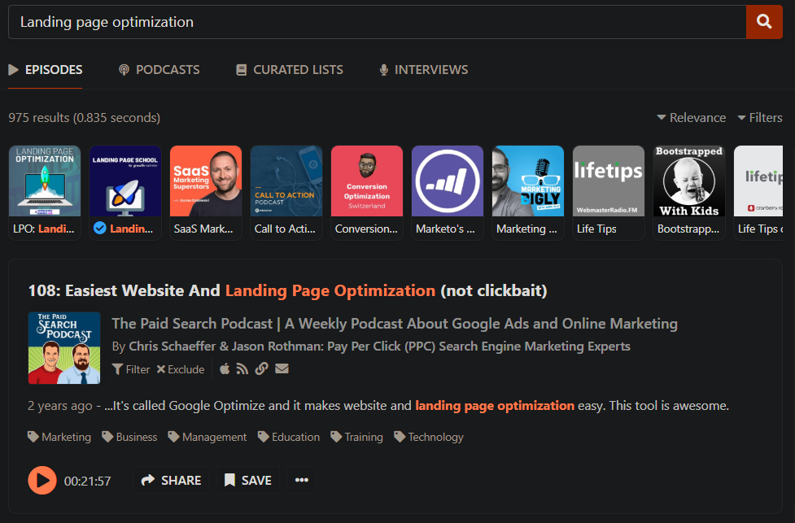Play the episode 108 audio
This screenshot has height=523, width=795.
point(42,480)
